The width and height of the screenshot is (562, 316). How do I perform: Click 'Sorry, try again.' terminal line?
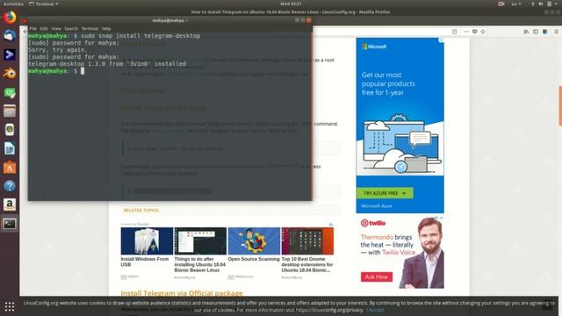click(58, 50)
